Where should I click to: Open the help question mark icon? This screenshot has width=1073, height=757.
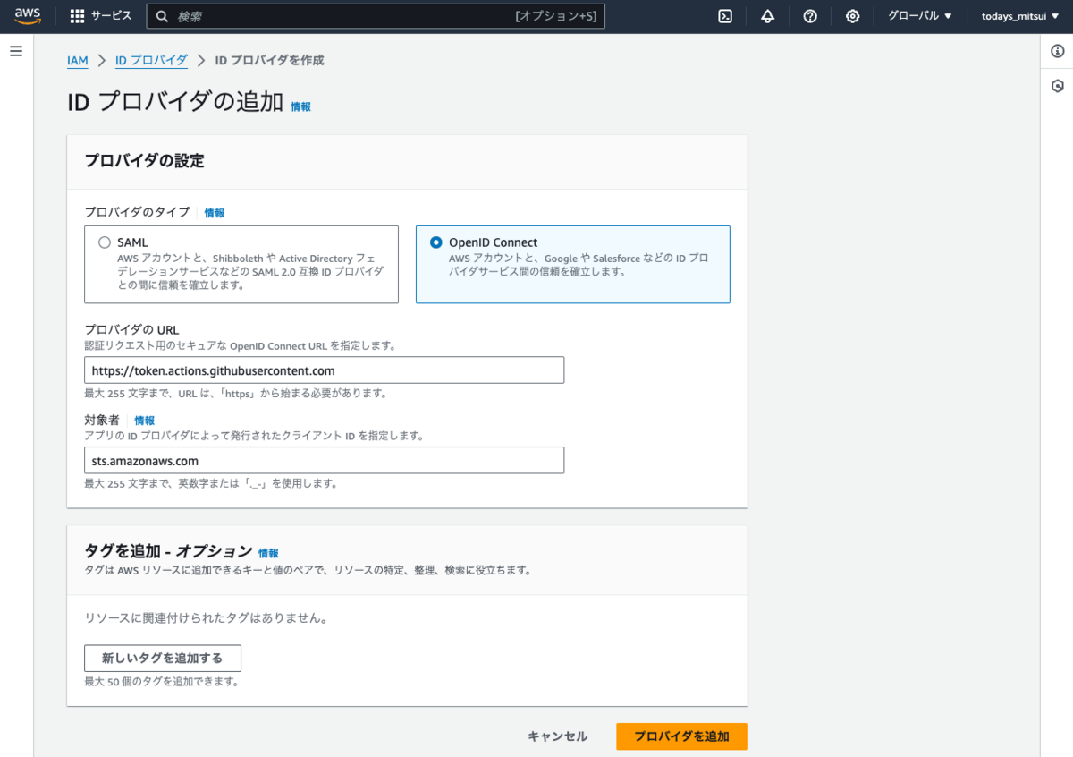(x=810, y=16)
